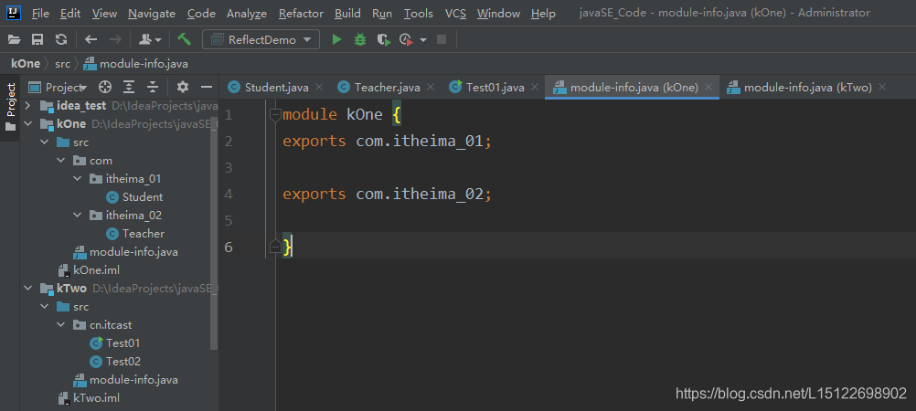
Task: Run with Coverage shield icon
Action: (383, 39)
